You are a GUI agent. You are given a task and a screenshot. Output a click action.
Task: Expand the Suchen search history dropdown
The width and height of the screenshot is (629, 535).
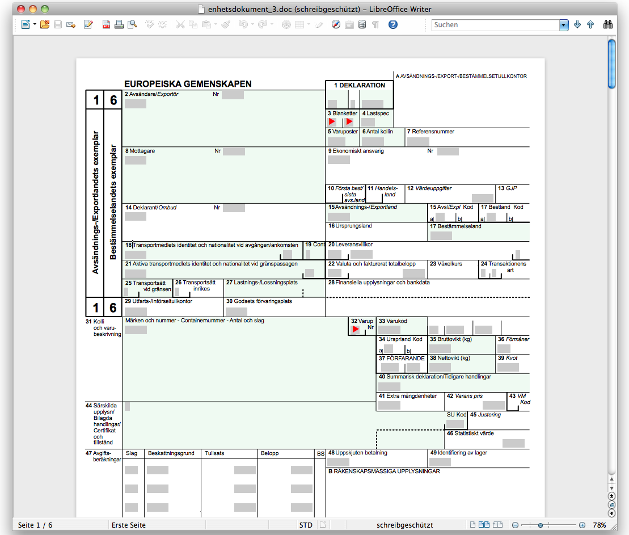click(563, 25)
